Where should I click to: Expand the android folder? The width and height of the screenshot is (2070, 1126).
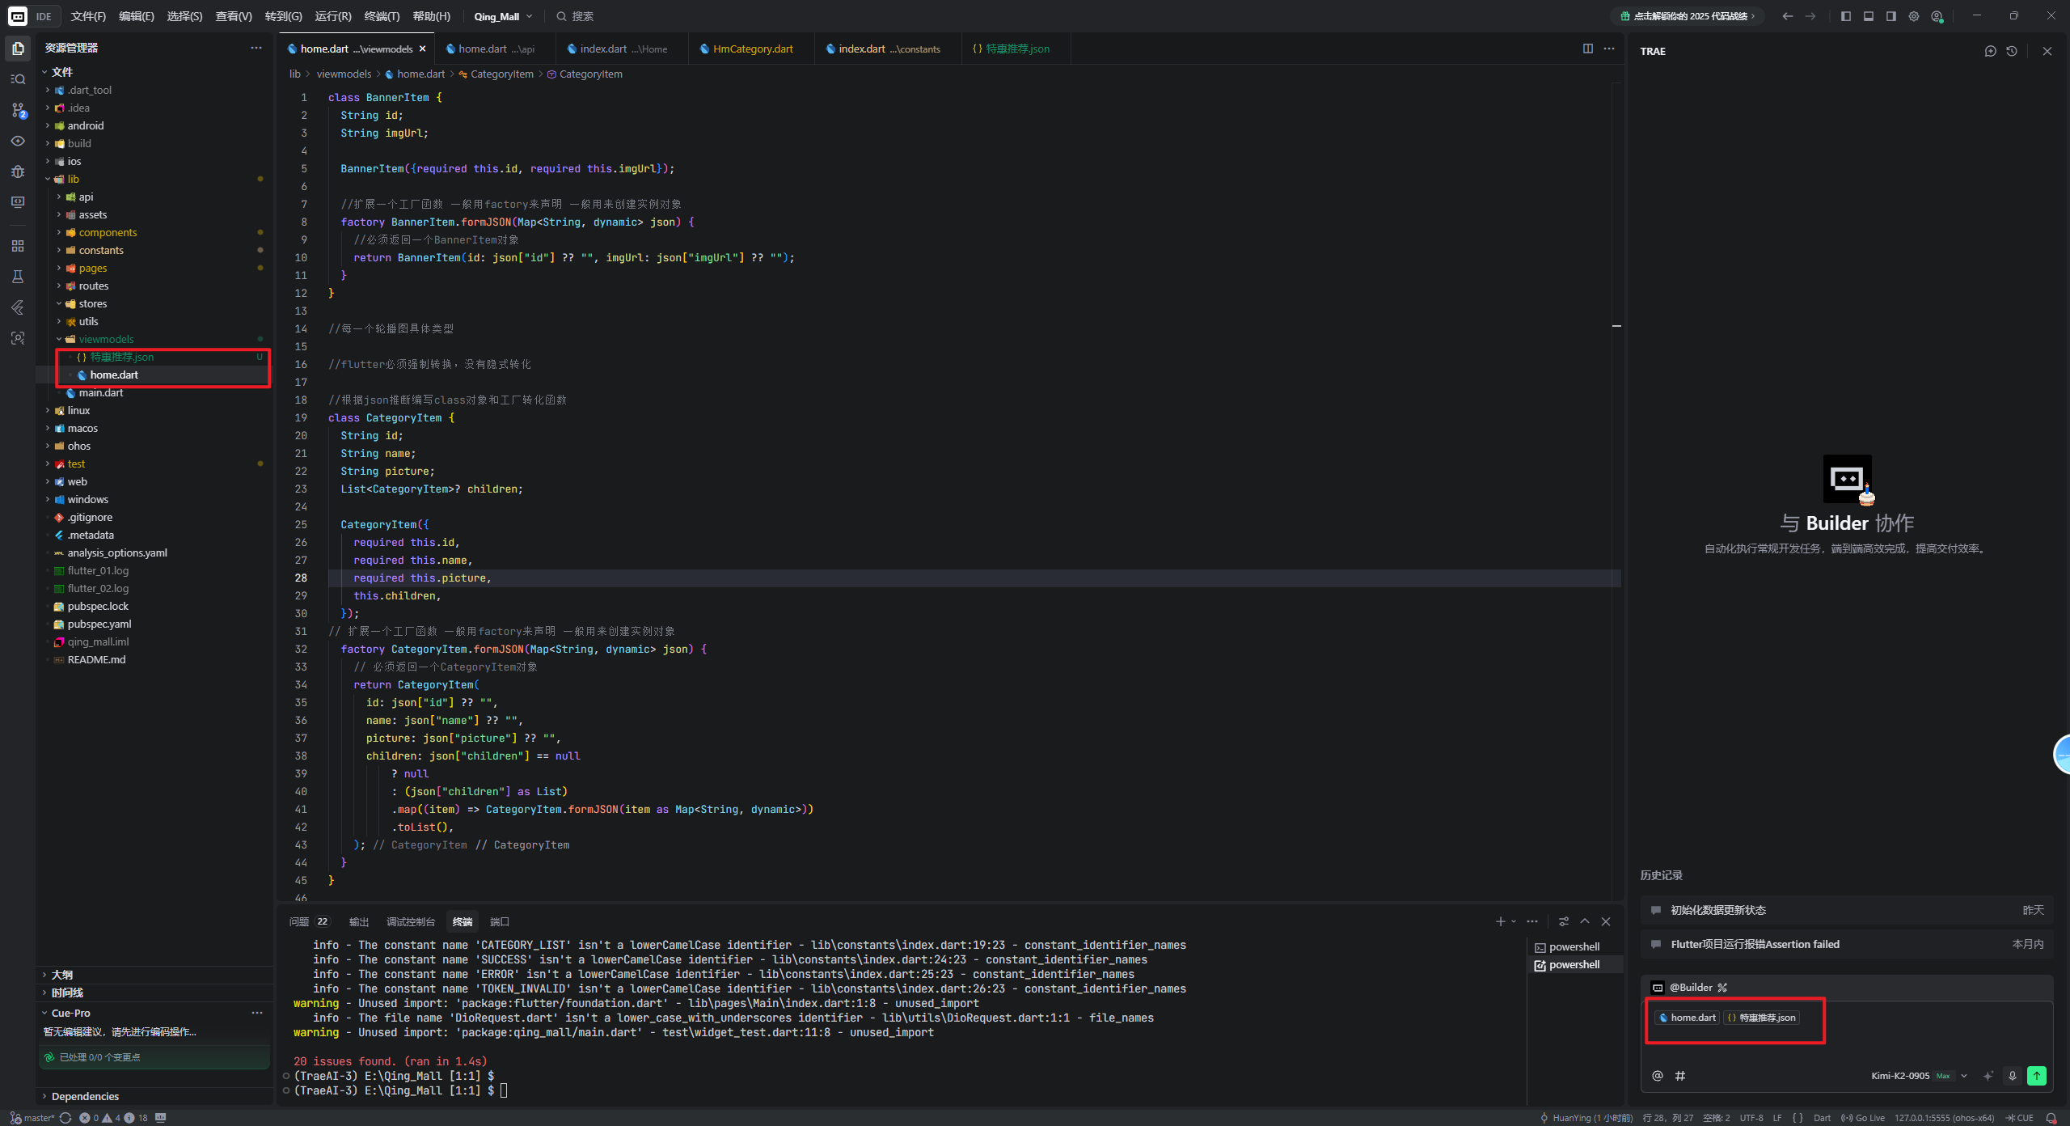pos(85,125)
